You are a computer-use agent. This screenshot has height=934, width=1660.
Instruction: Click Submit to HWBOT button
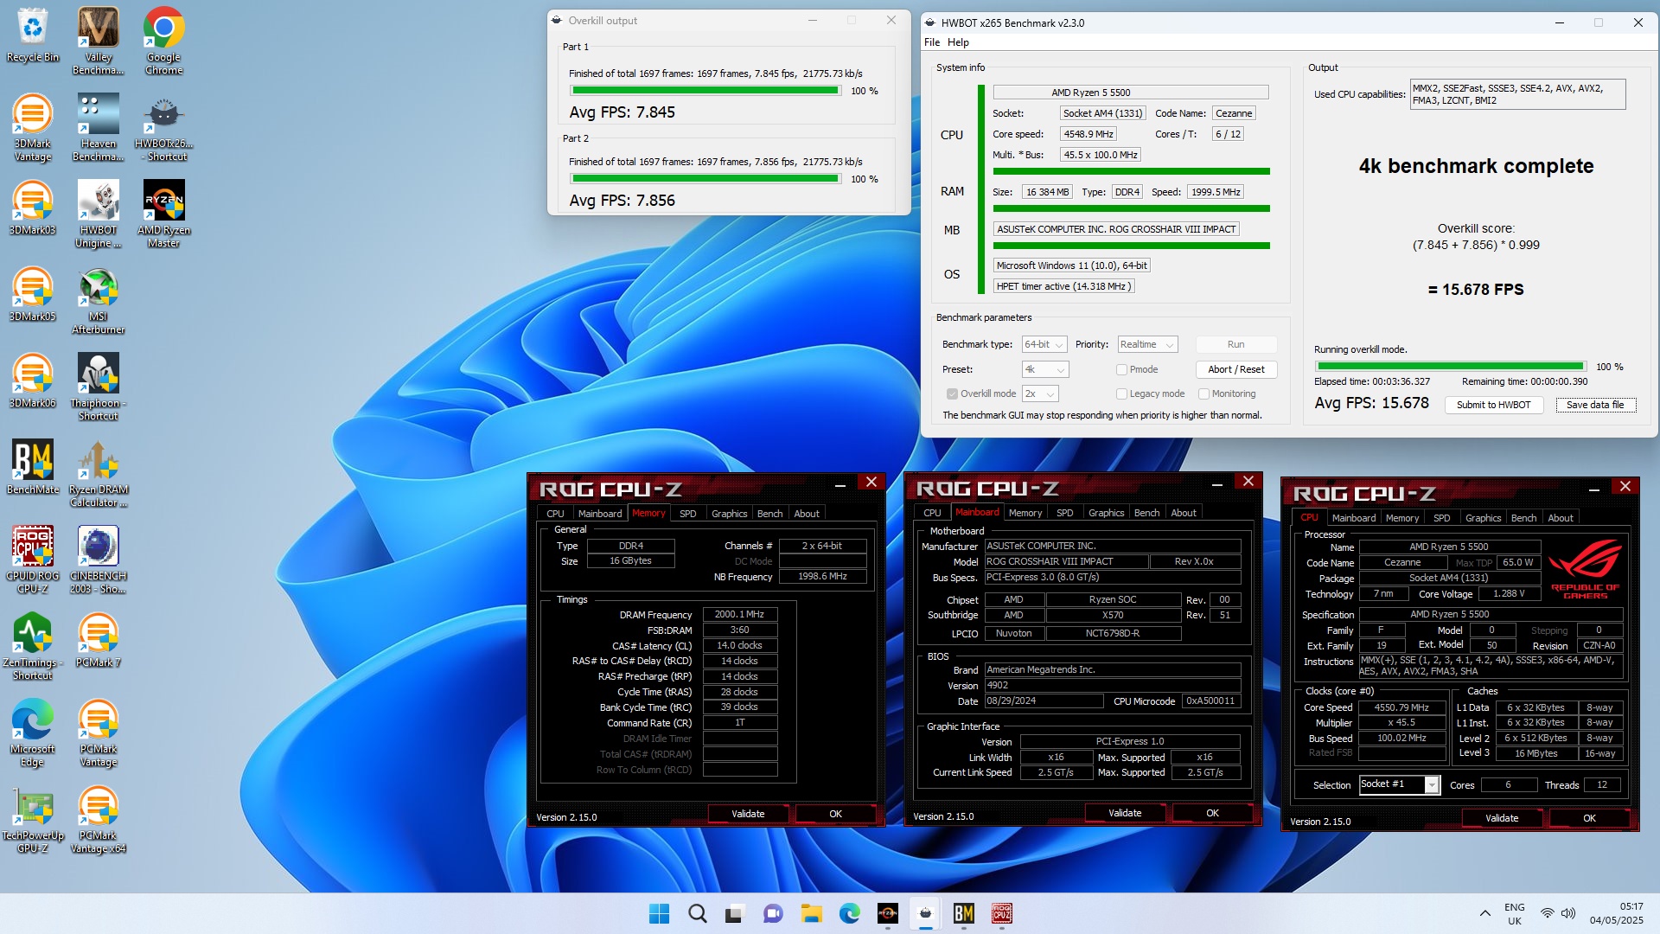[1493, 405]
